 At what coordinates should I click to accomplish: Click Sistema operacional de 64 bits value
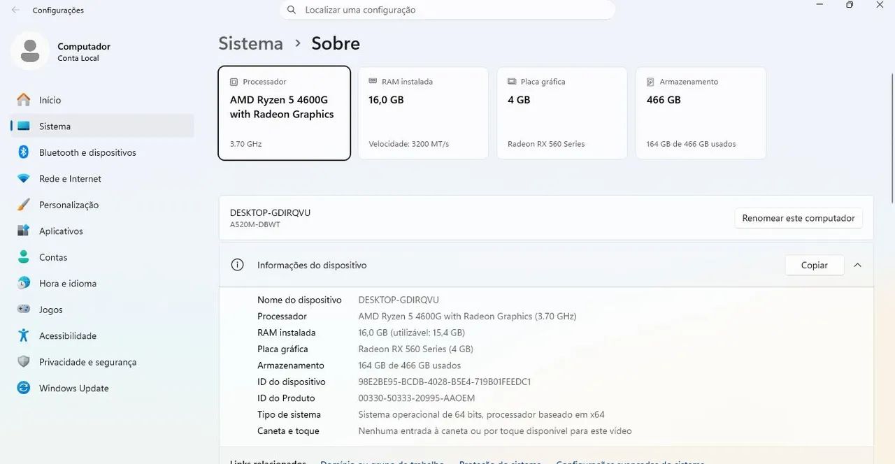pos(481,414)
